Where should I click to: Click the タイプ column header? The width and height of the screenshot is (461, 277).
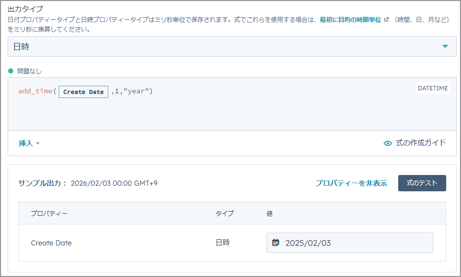pyautogui.click(x=225, y=214)
